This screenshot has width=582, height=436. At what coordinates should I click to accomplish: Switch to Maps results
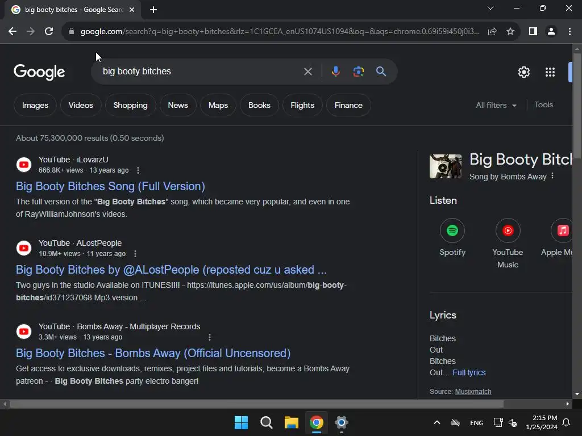pyautogui.click(x=218, y=105)
